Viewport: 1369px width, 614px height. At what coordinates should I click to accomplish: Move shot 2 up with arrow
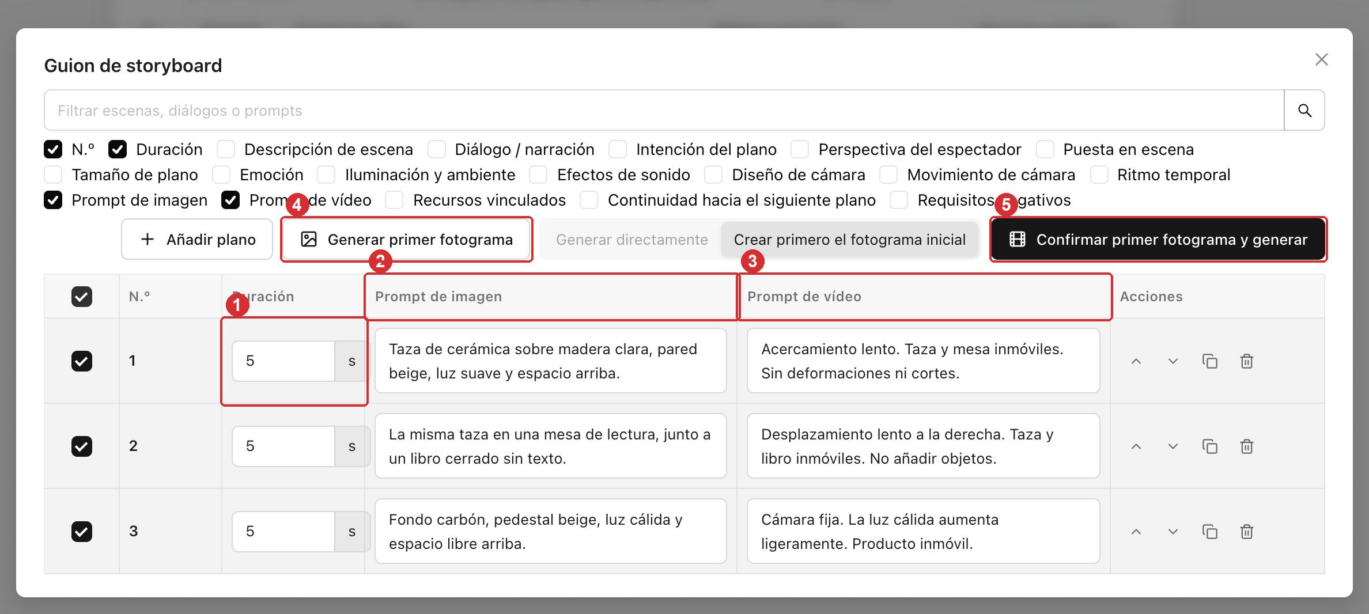point(1136,446)
